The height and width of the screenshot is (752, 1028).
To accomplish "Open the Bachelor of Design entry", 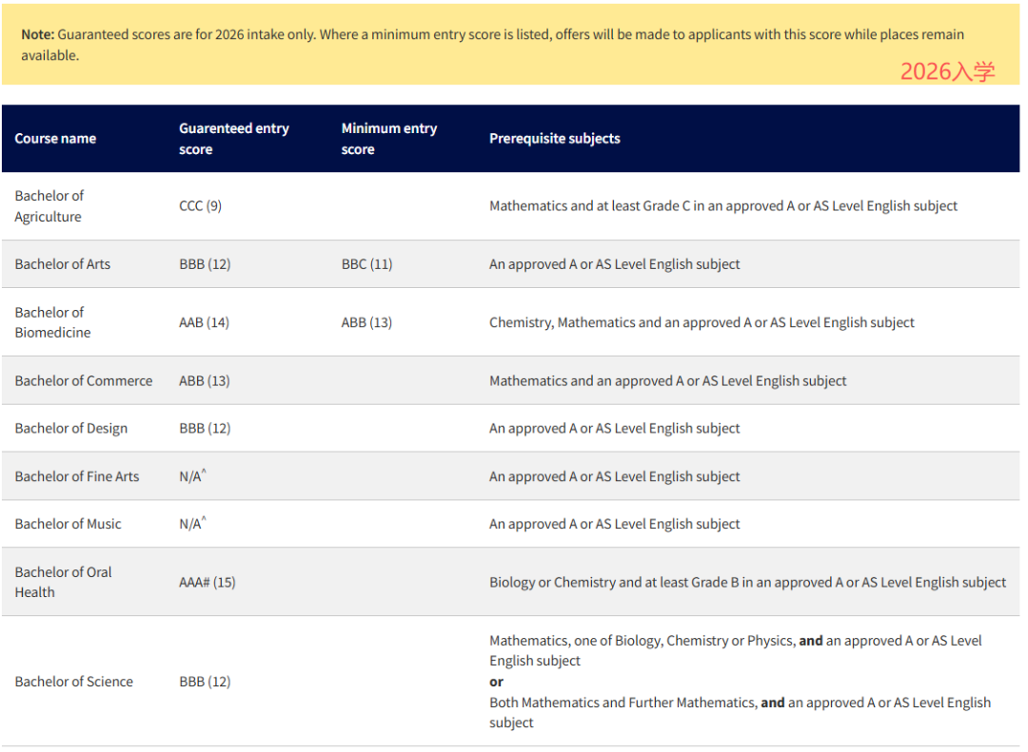I will click(x=70, y=429).
